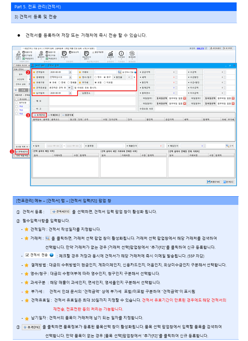The height and width of the screenshot is (341, 248).
Task: Select the 청구 radio button
Action: pos(105,77)
